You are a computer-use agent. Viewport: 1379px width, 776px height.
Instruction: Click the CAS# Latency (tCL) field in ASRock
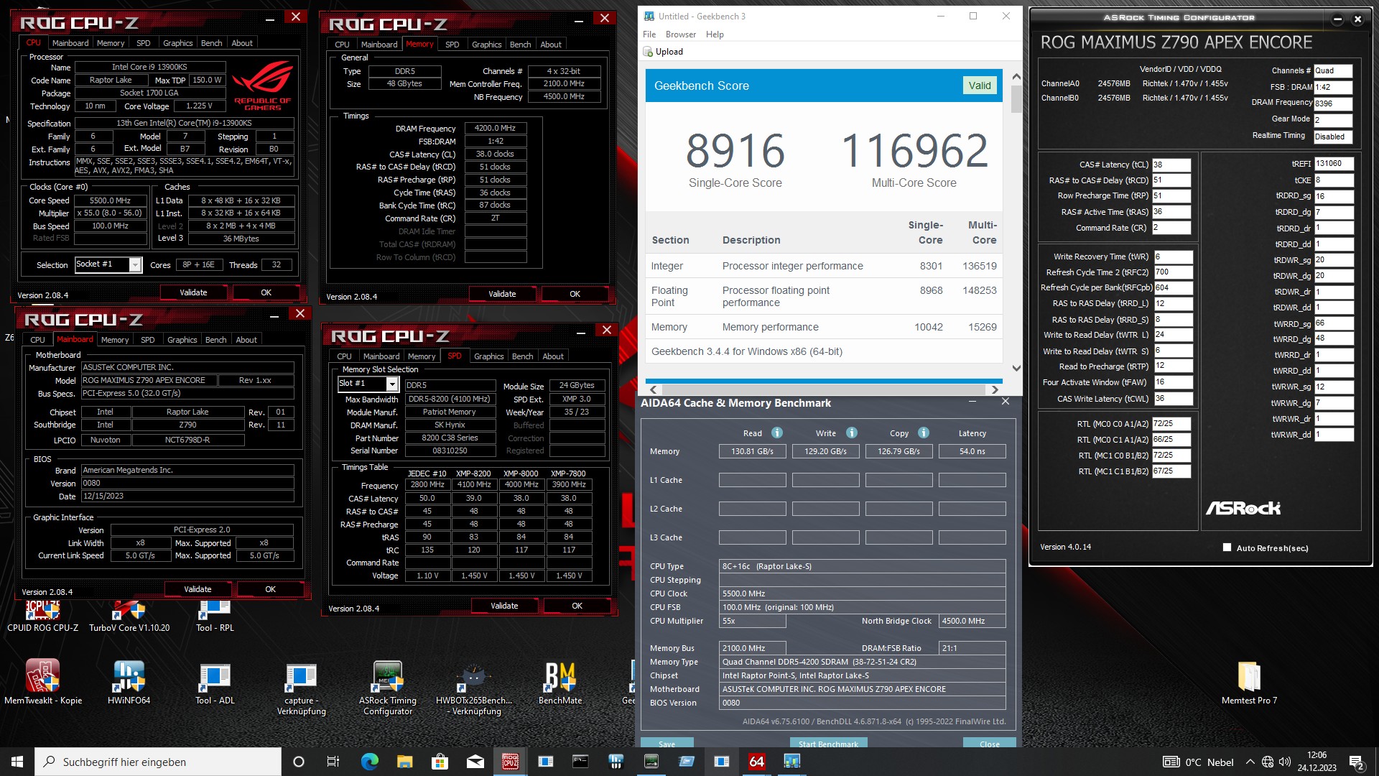point(1171,165)
